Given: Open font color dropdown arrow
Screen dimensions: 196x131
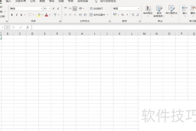Looking at the screenshot, I should (x=50, y=15).
